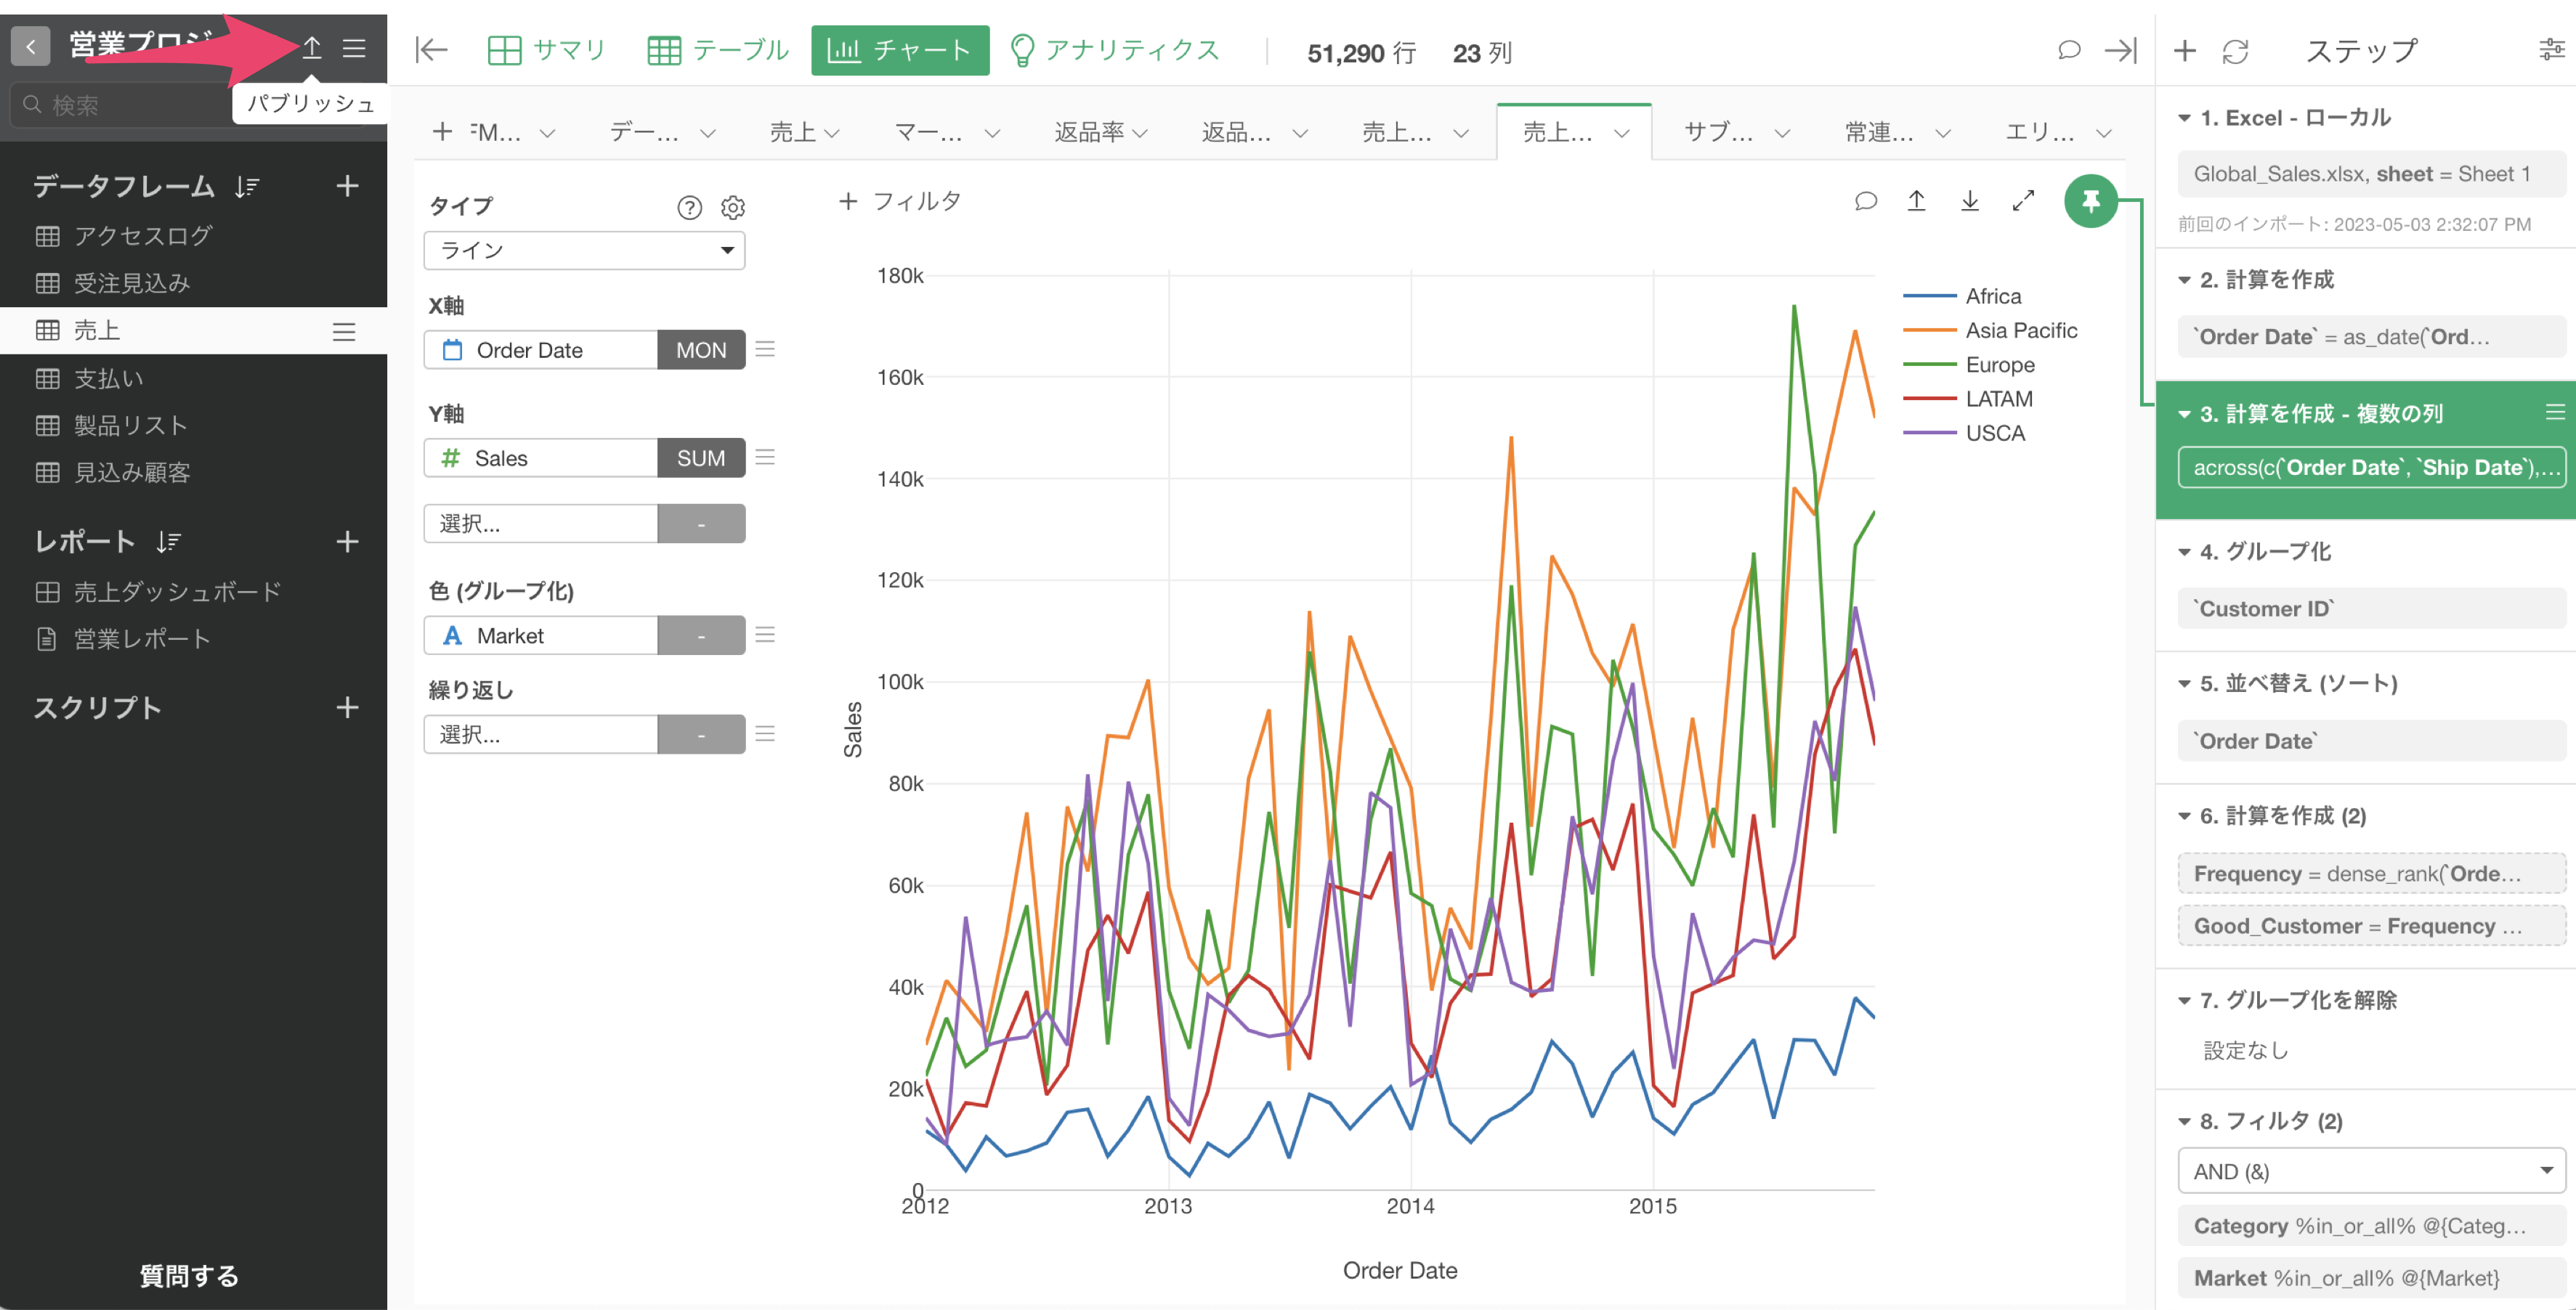The image size is (2576, 1310).
Task: Open chart settings gear icon
Action: coord(733,208)
